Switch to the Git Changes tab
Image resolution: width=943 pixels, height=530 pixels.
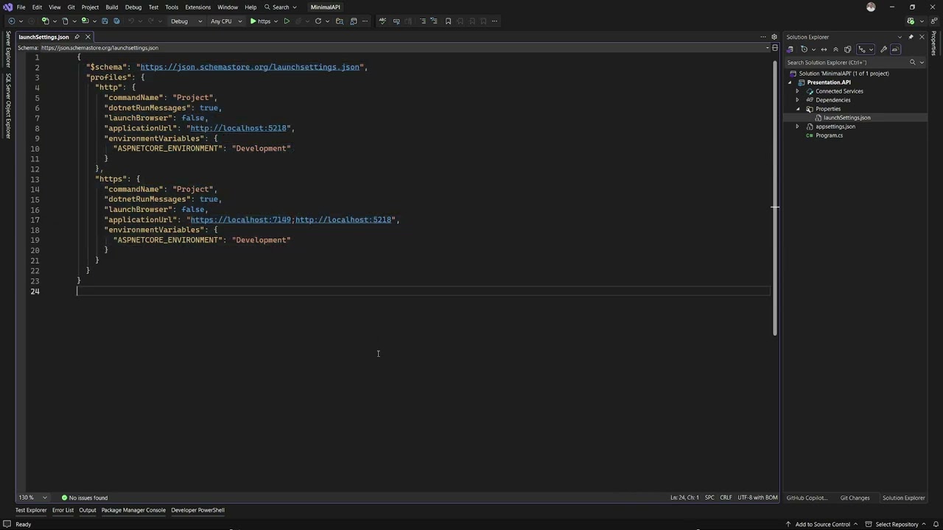(x=855, y=498)
